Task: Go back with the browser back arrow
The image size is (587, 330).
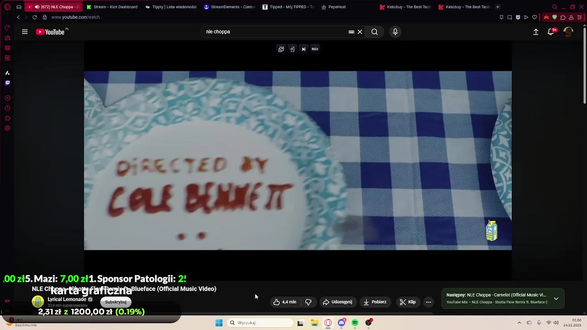Action: pyautogui.click(x=18, y=17)
